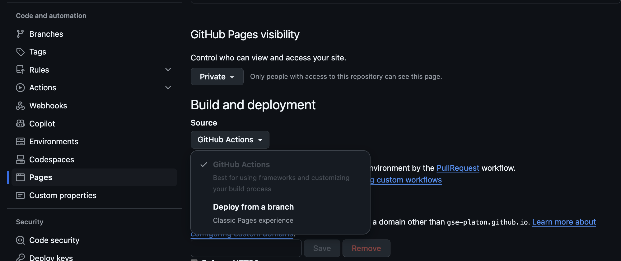Viewport: 621px width, 261px height.
Task: Click the Security section header
Action: pyautogui.click(x=30, y=222)
